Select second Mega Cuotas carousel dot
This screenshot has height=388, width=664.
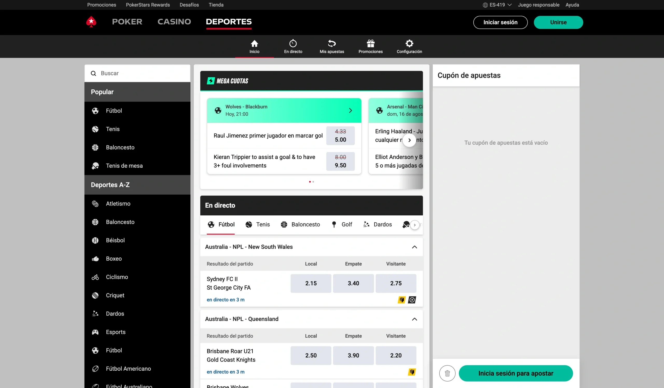click(x=313, y=182)
